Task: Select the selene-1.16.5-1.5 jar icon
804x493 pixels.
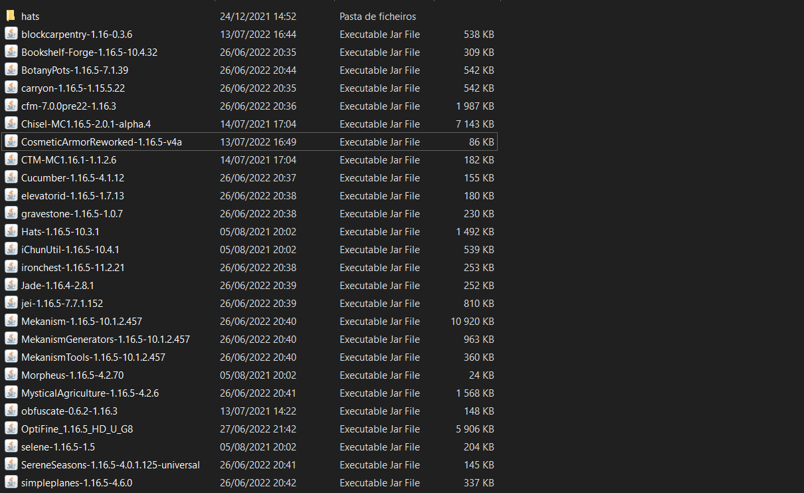Action: point(11,446)
